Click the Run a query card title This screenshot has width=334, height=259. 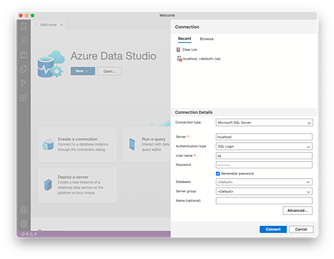tap(153, 139)
